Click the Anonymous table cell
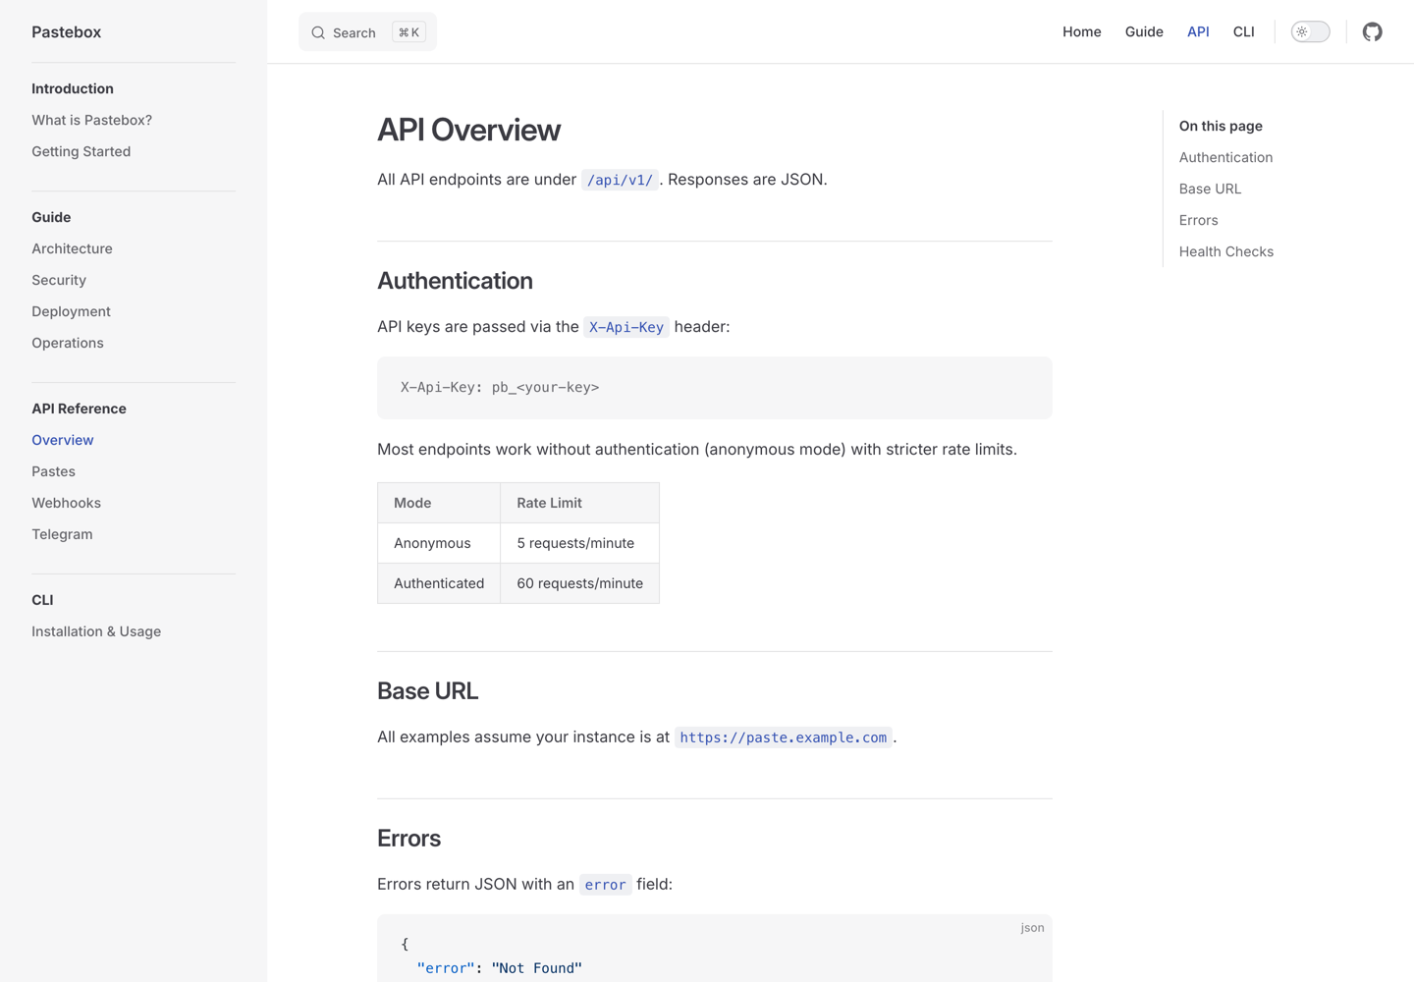 point(439,543)
